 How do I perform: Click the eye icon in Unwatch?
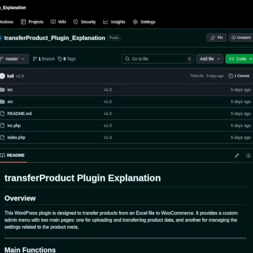pos(233,38)
